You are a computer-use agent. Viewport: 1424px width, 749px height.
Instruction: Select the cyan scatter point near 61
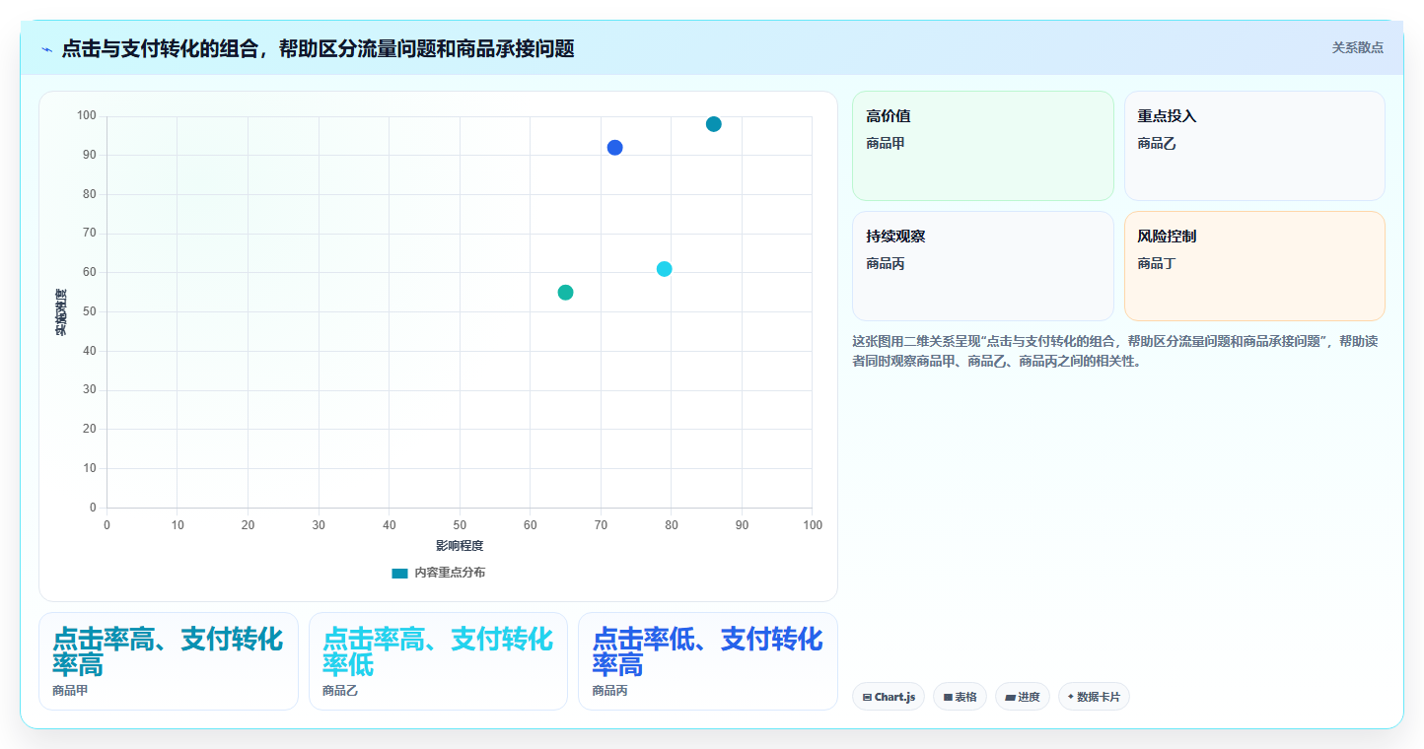[x=665, y=269]
